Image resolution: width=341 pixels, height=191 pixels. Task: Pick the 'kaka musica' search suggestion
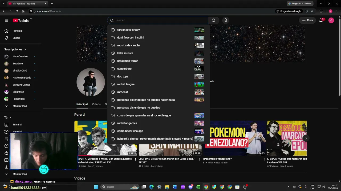point(159,53)
